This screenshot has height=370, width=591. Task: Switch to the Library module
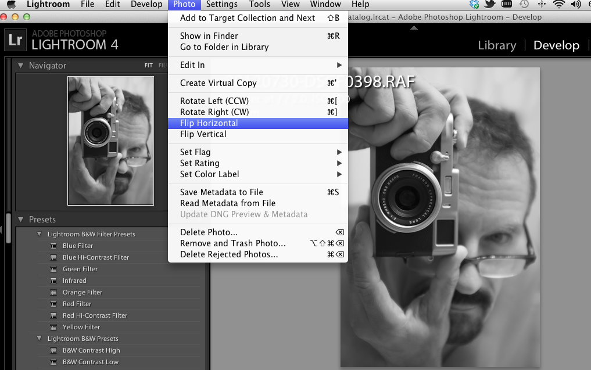pos(497,45)
